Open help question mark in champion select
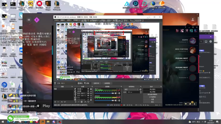The image size is (221, 124). click(x=185, y=27)
